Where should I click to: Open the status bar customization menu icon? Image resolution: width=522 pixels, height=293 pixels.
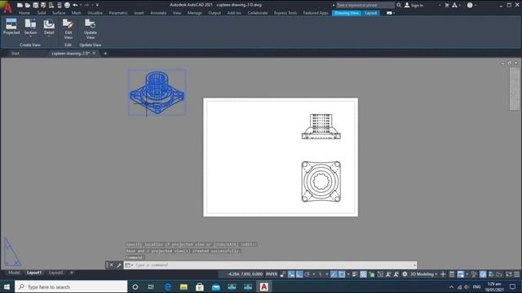pyautogui.click(x=516, y=274)
